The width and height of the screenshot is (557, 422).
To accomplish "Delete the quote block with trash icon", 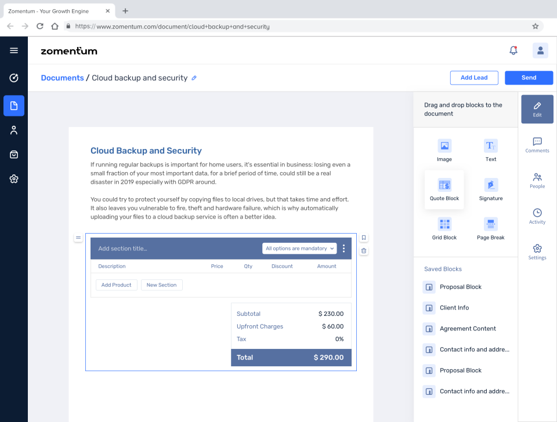I will point(364,250).
